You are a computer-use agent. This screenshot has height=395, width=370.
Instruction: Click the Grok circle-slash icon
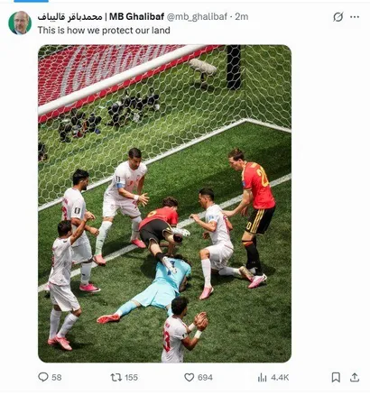click(x=338, y=17)
